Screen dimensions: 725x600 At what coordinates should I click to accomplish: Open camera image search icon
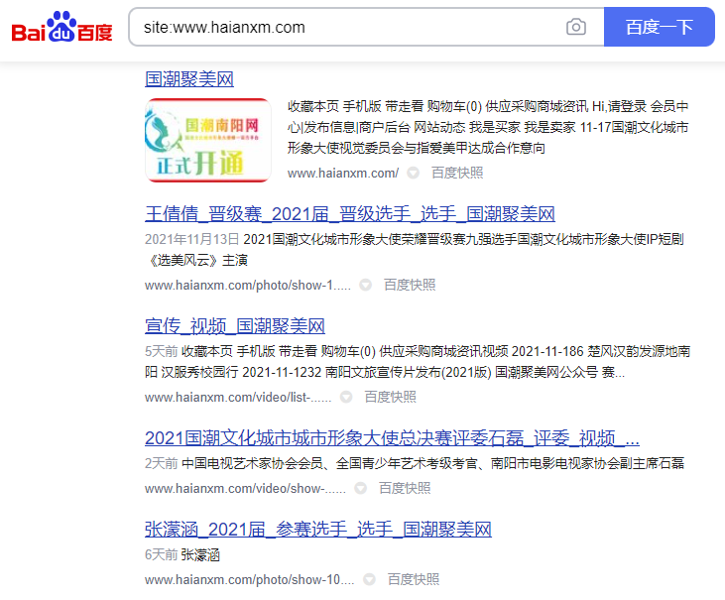click(x=575, y=27)
